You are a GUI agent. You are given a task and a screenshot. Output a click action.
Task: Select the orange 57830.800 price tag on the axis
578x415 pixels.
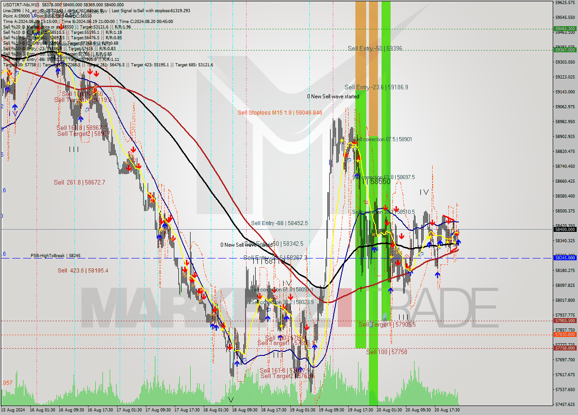[x=565, y=334]
